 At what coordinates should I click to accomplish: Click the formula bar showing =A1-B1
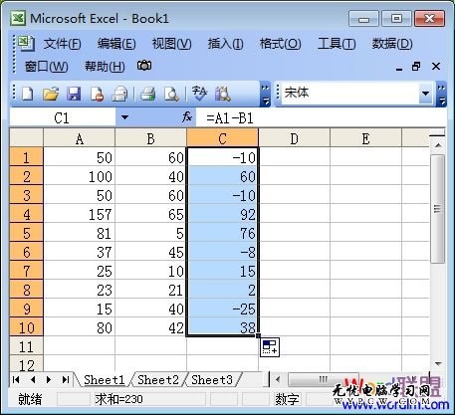coord(321,117)
